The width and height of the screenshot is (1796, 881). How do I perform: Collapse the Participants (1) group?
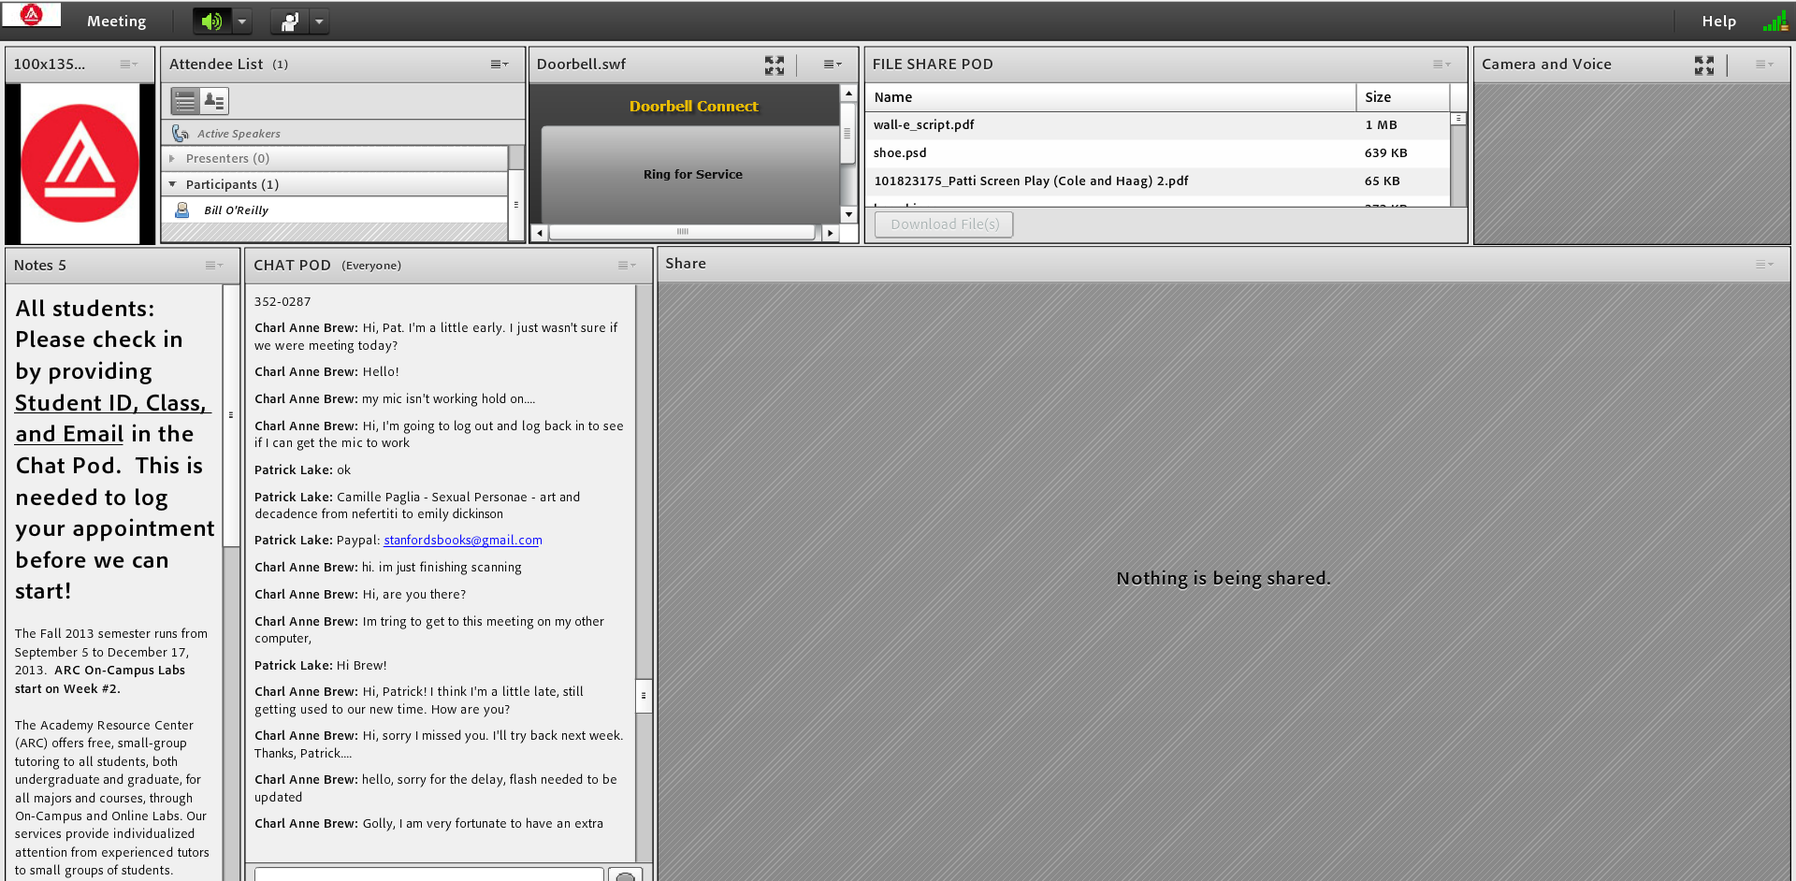172,184
